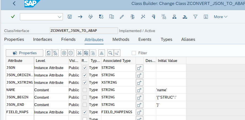
Task: Click the right arrow toolbar icon
Action: click(80, 17)
